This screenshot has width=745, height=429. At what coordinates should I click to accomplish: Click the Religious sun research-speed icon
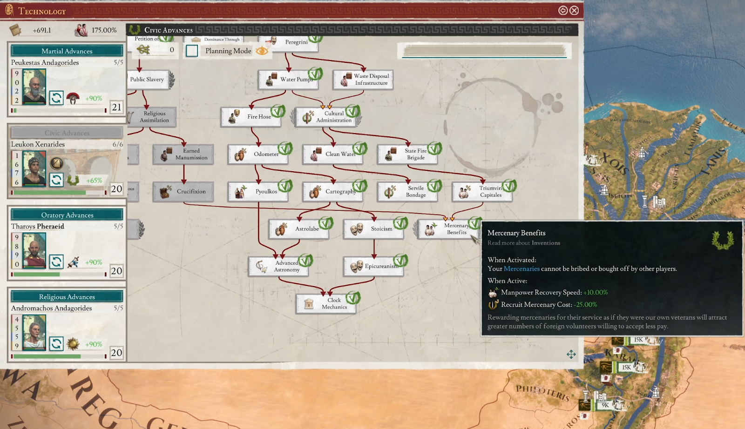73,344
